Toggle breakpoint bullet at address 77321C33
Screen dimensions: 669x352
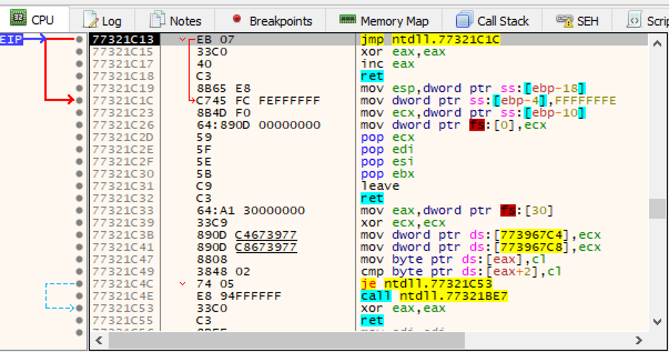[x=80, y=210]
